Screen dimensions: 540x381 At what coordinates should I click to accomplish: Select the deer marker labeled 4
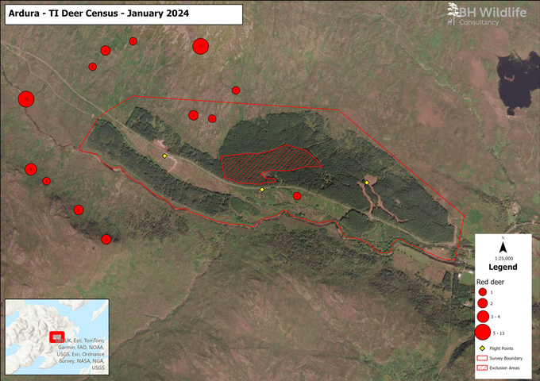click(x=31, y=169)
